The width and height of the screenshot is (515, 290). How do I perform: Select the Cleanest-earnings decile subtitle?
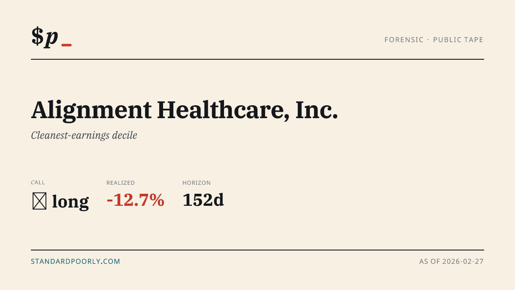click(84, 135)
